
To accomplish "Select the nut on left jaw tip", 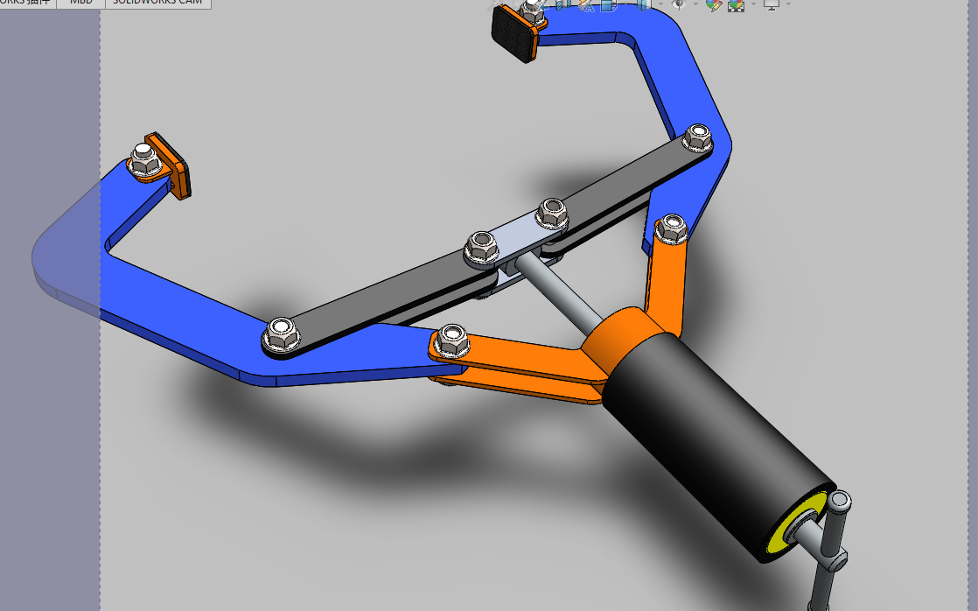I will (x=144, y=159).
